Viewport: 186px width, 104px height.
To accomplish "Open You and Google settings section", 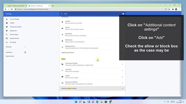I will pos(15,19).
